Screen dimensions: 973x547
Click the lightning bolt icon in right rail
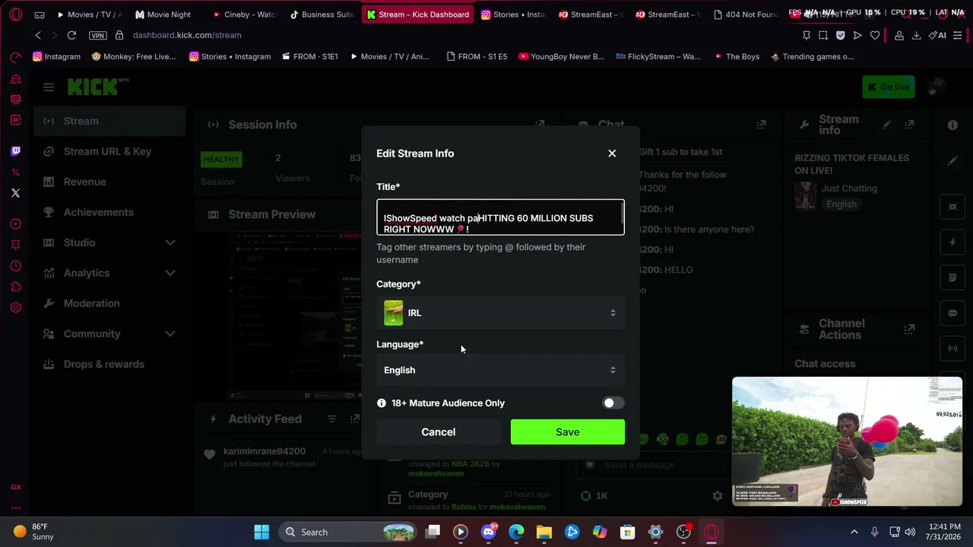(x=952, y=242)
